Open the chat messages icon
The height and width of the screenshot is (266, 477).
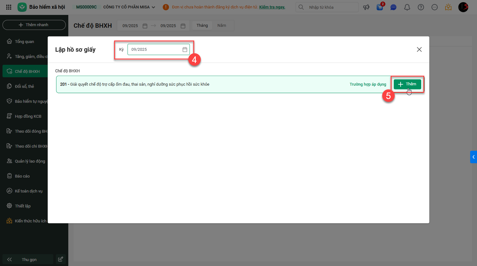point(393,7)
